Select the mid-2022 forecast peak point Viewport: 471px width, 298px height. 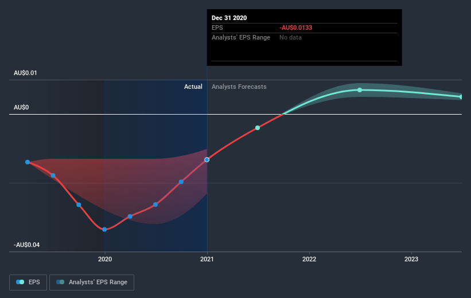coord(360,90)
